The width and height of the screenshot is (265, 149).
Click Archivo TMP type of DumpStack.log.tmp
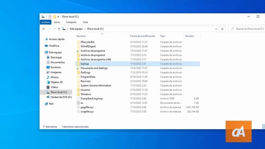click(x=167, y=99)
